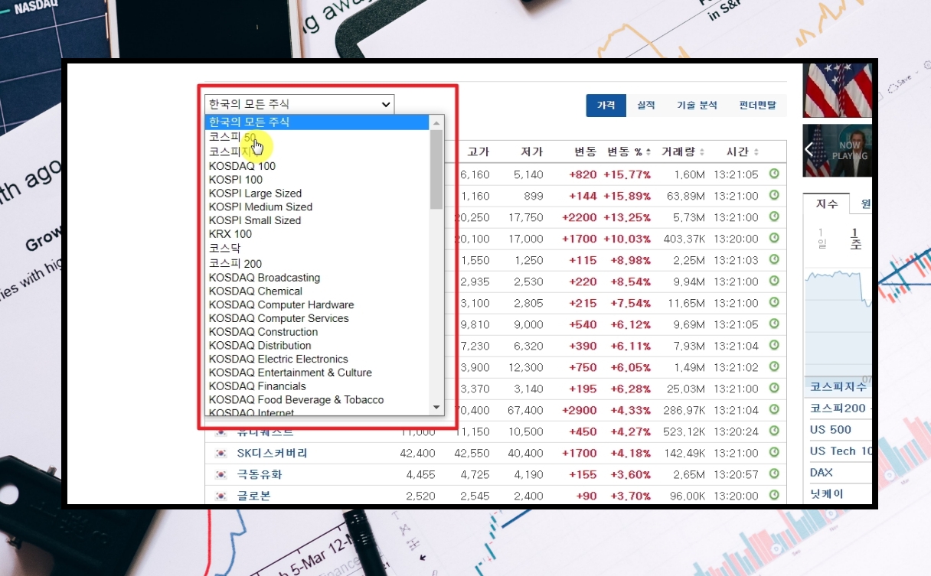The image size is (931, 576).
Task: Click the Korean flag icon beside SK디스커버리
Action: (x=221, y=453)
